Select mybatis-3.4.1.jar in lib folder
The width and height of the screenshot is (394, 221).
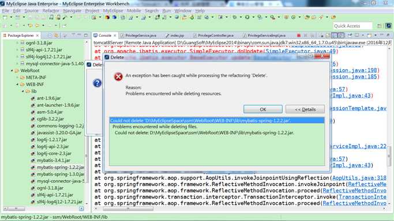(54, 161)
